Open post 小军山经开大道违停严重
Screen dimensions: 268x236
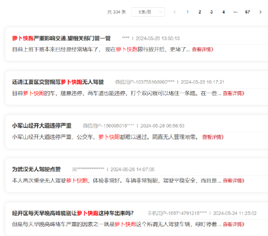point(42,126)
